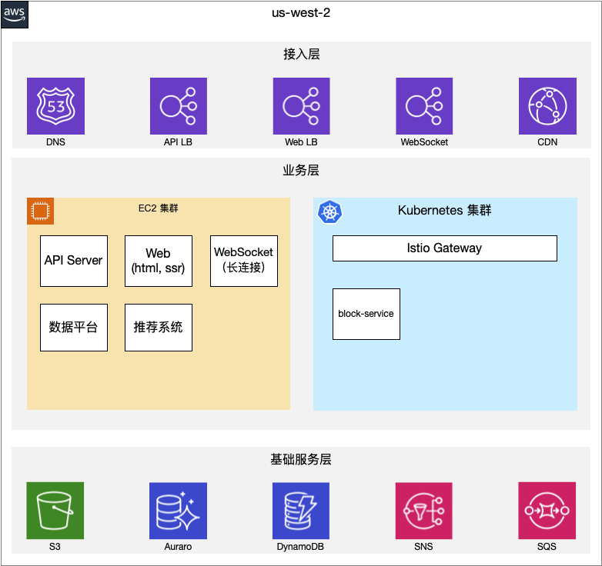Click the API LB text label
This screenshot has width=602, height=566.
pyautogui.click(x=178, y=141)
